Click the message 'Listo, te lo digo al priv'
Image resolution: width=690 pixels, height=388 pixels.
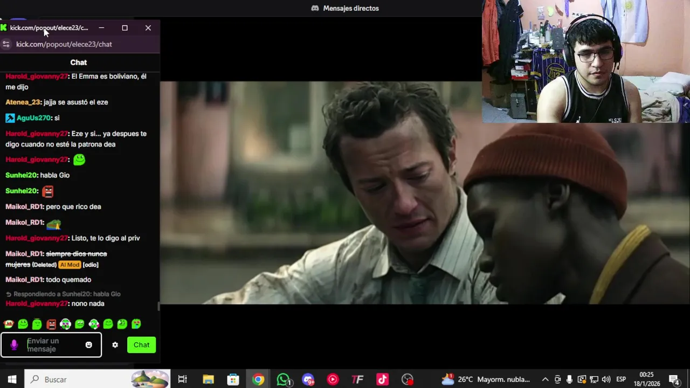pos(106,238)
